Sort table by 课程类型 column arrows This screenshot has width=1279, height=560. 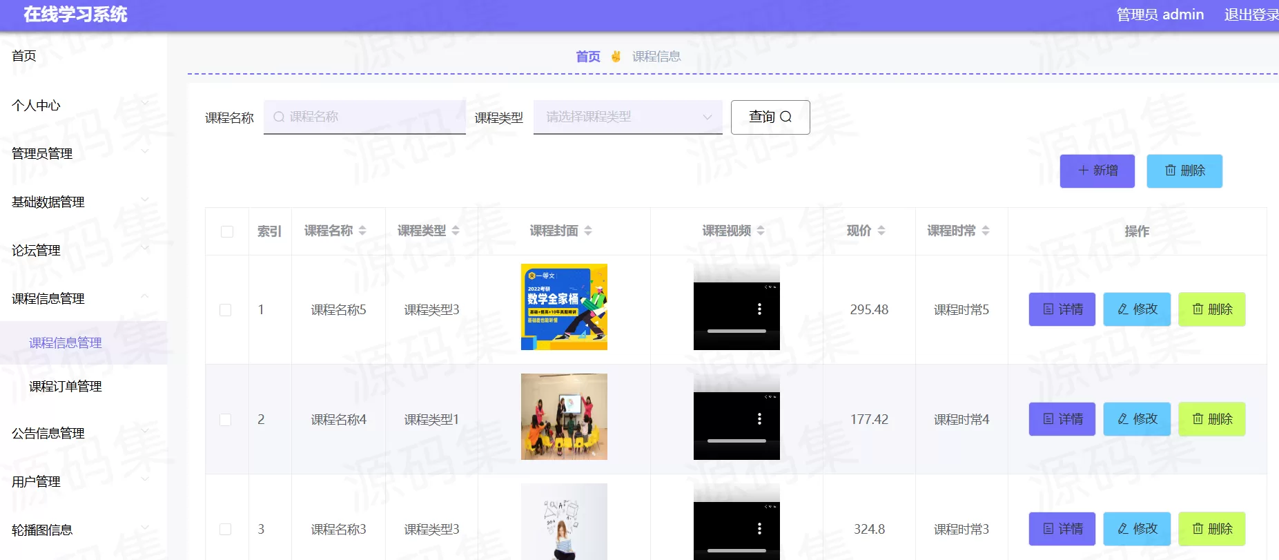point(456,231)
